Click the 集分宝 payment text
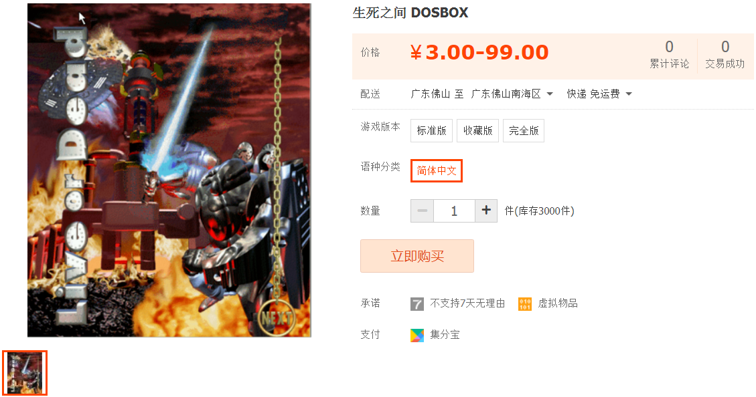The image size is (756, 397). tap(445, 334)
